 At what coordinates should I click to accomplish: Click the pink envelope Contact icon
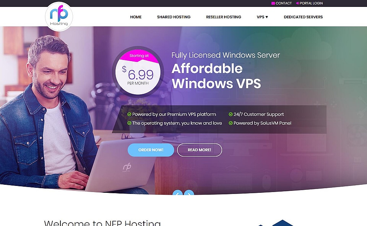(273, 3)
